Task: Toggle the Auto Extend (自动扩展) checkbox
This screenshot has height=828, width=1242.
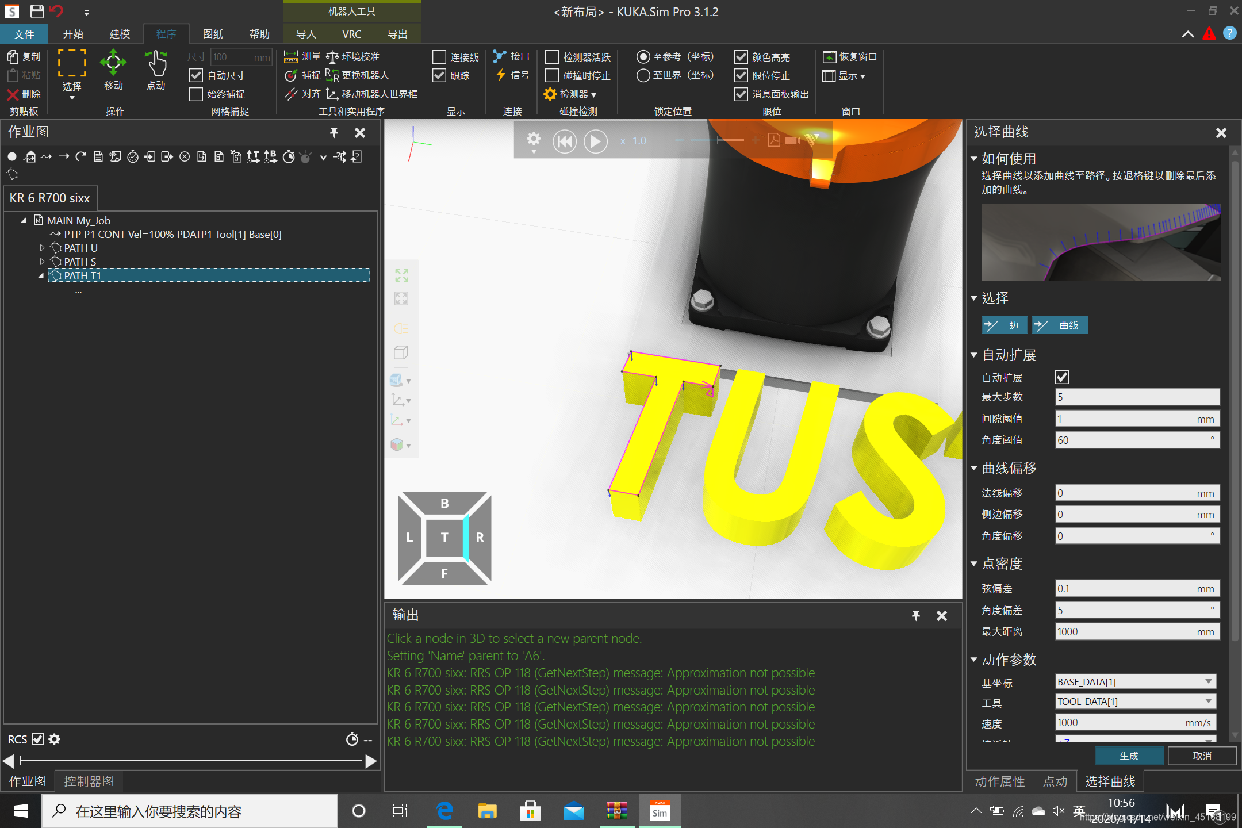Action: [x=1062, y=377]
